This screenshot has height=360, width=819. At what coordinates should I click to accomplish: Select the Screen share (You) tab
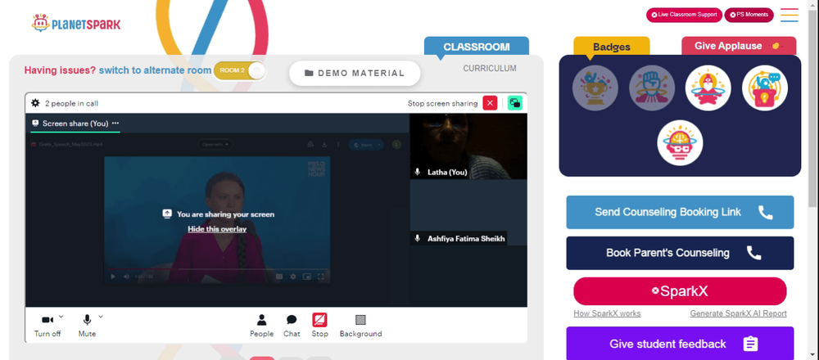[75, 124]
